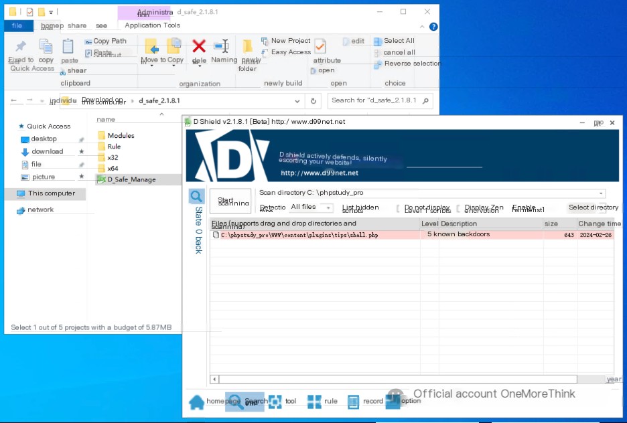Click the Select directory button

594,207
